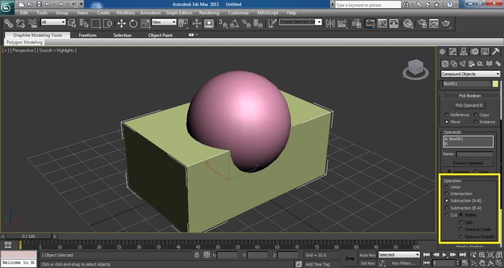This screenshot has width=504, height=268.
Task: Toggle the Auto Key button
Action: point(367,255)
